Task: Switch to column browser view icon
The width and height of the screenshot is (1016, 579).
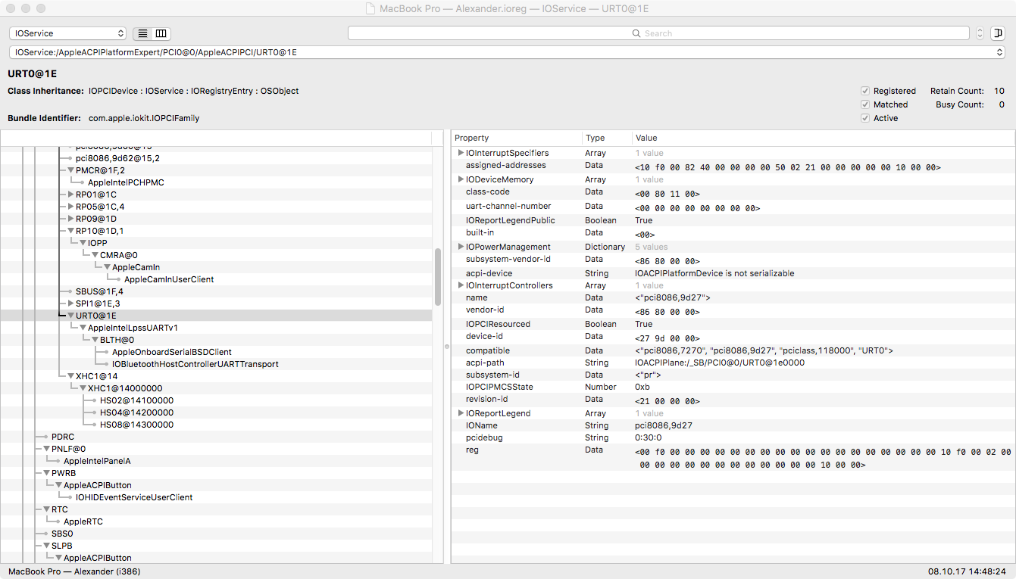Action: coord(161,34)
